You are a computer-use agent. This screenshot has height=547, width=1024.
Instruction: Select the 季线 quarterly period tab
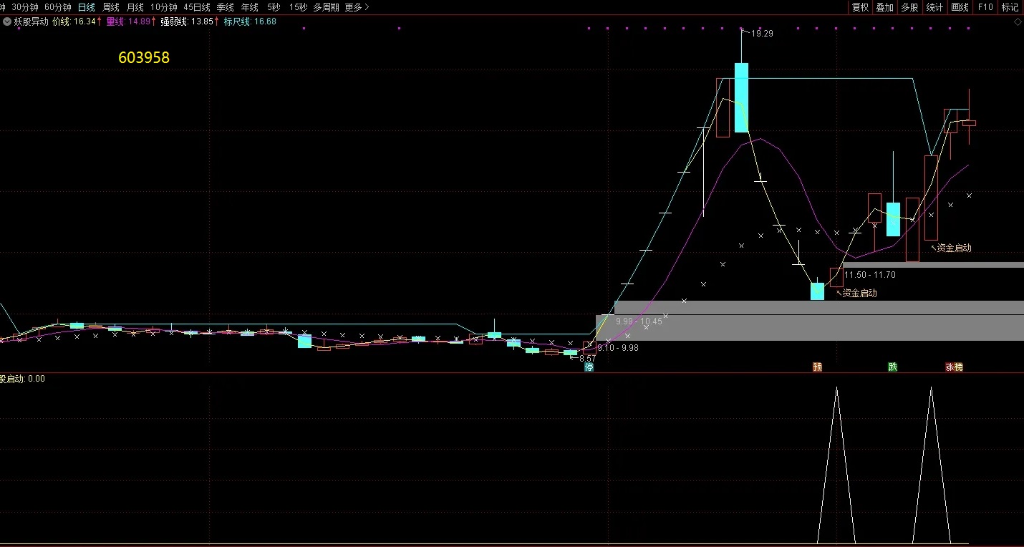click(226, 7)
